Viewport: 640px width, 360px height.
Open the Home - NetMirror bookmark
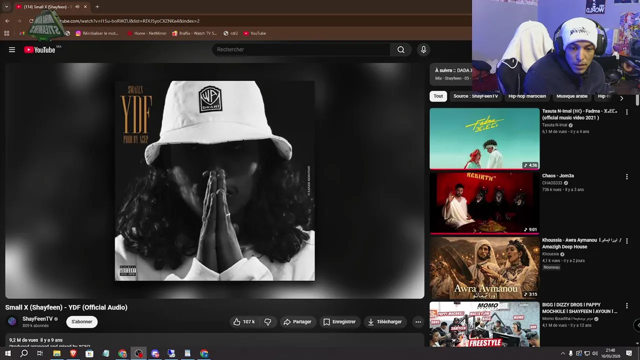tap(146, 33)
